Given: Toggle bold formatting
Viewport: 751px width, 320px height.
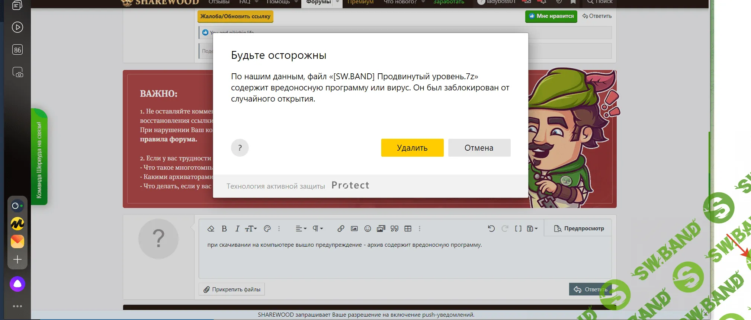Looking at the screenshot, I should pos(224,229).
